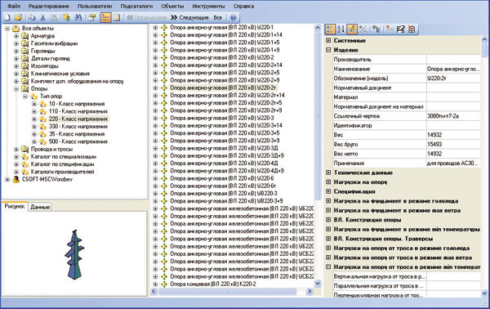
Task: Open the Пользователи menu
Action: pos(95,6)
